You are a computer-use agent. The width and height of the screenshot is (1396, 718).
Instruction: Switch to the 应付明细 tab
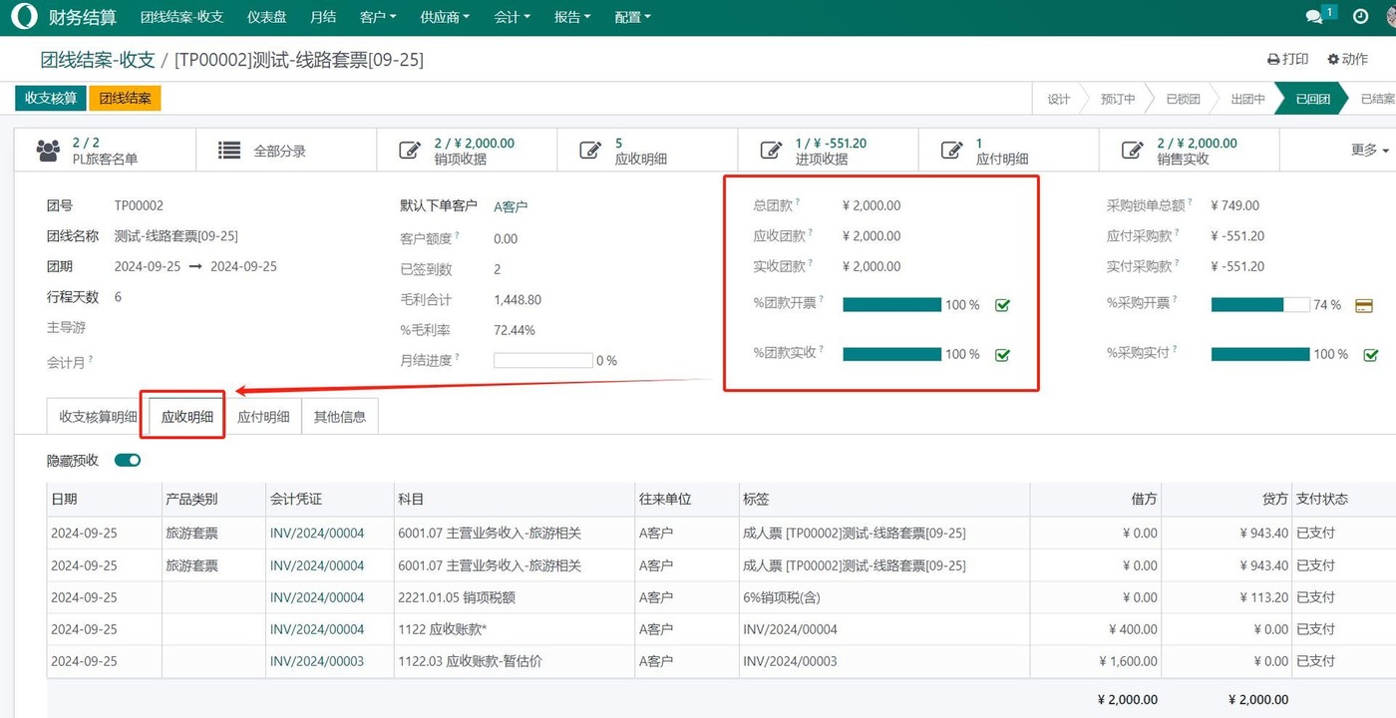tap(263, 417)
